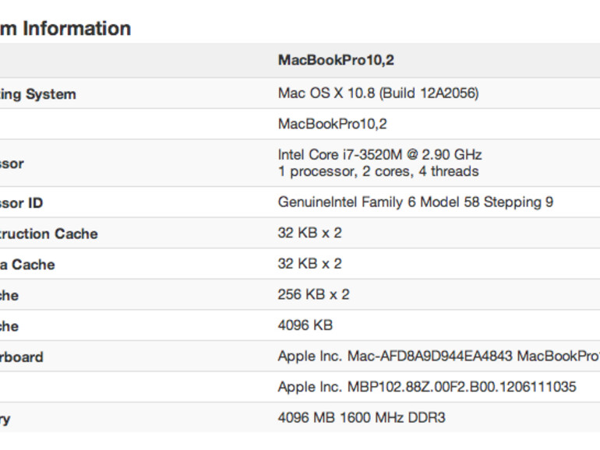The width and height of the screenshot is (600, 450).
Task: Click the Apple Inc. Mac-AFD8A9D944EA4843 motherboard value
Action: click(x=438, y=357)
